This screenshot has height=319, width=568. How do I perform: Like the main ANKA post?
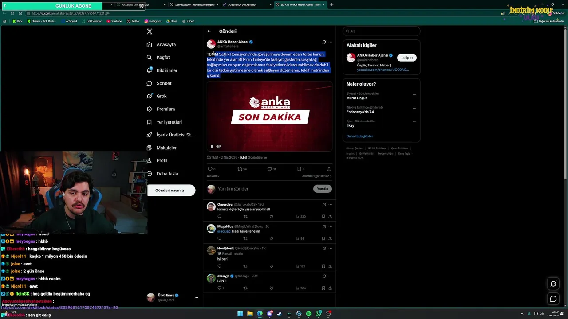269,169
